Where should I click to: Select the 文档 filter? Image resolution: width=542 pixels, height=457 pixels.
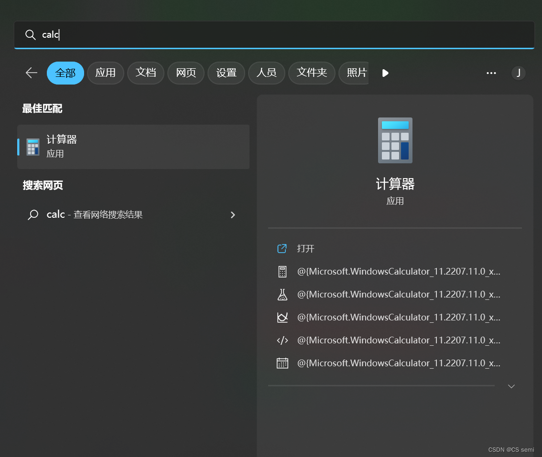[146, 73]
